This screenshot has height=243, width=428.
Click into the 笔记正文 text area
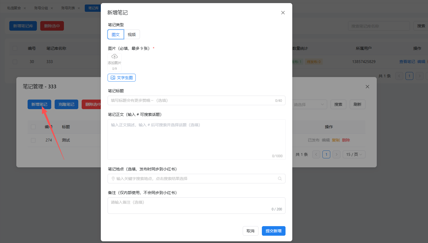tap(197, 139)
